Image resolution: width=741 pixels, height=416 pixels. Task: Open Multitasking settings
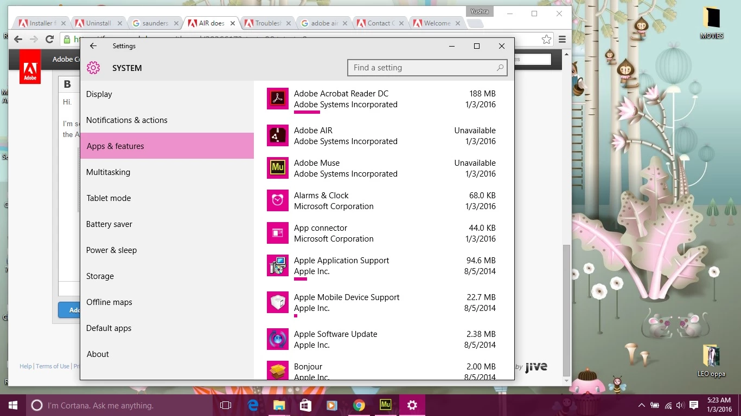167,172
